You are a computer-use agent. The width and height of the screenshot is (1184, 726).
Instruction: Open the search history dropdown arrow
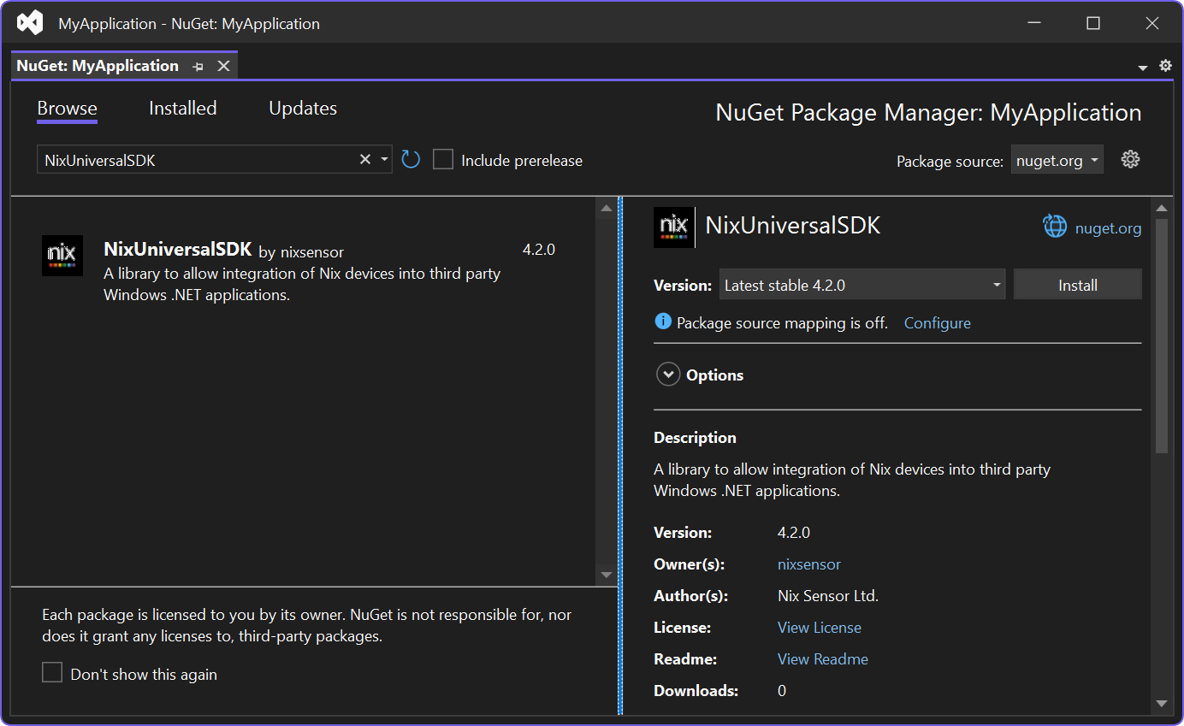point(384,160)
